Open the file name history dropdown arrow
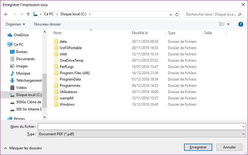248x155 pixels. tap(243, 127)
